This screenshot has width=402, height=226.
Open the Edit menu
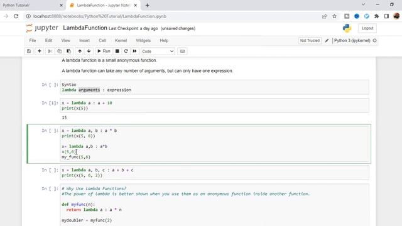click(49, 40)
